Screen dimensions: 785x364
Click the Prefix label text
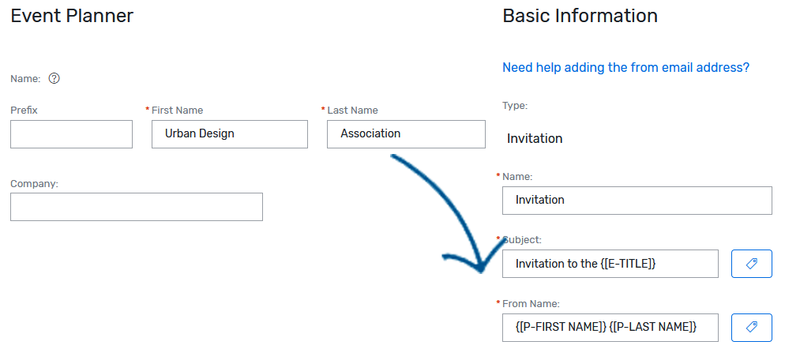(x=24, y=111)
